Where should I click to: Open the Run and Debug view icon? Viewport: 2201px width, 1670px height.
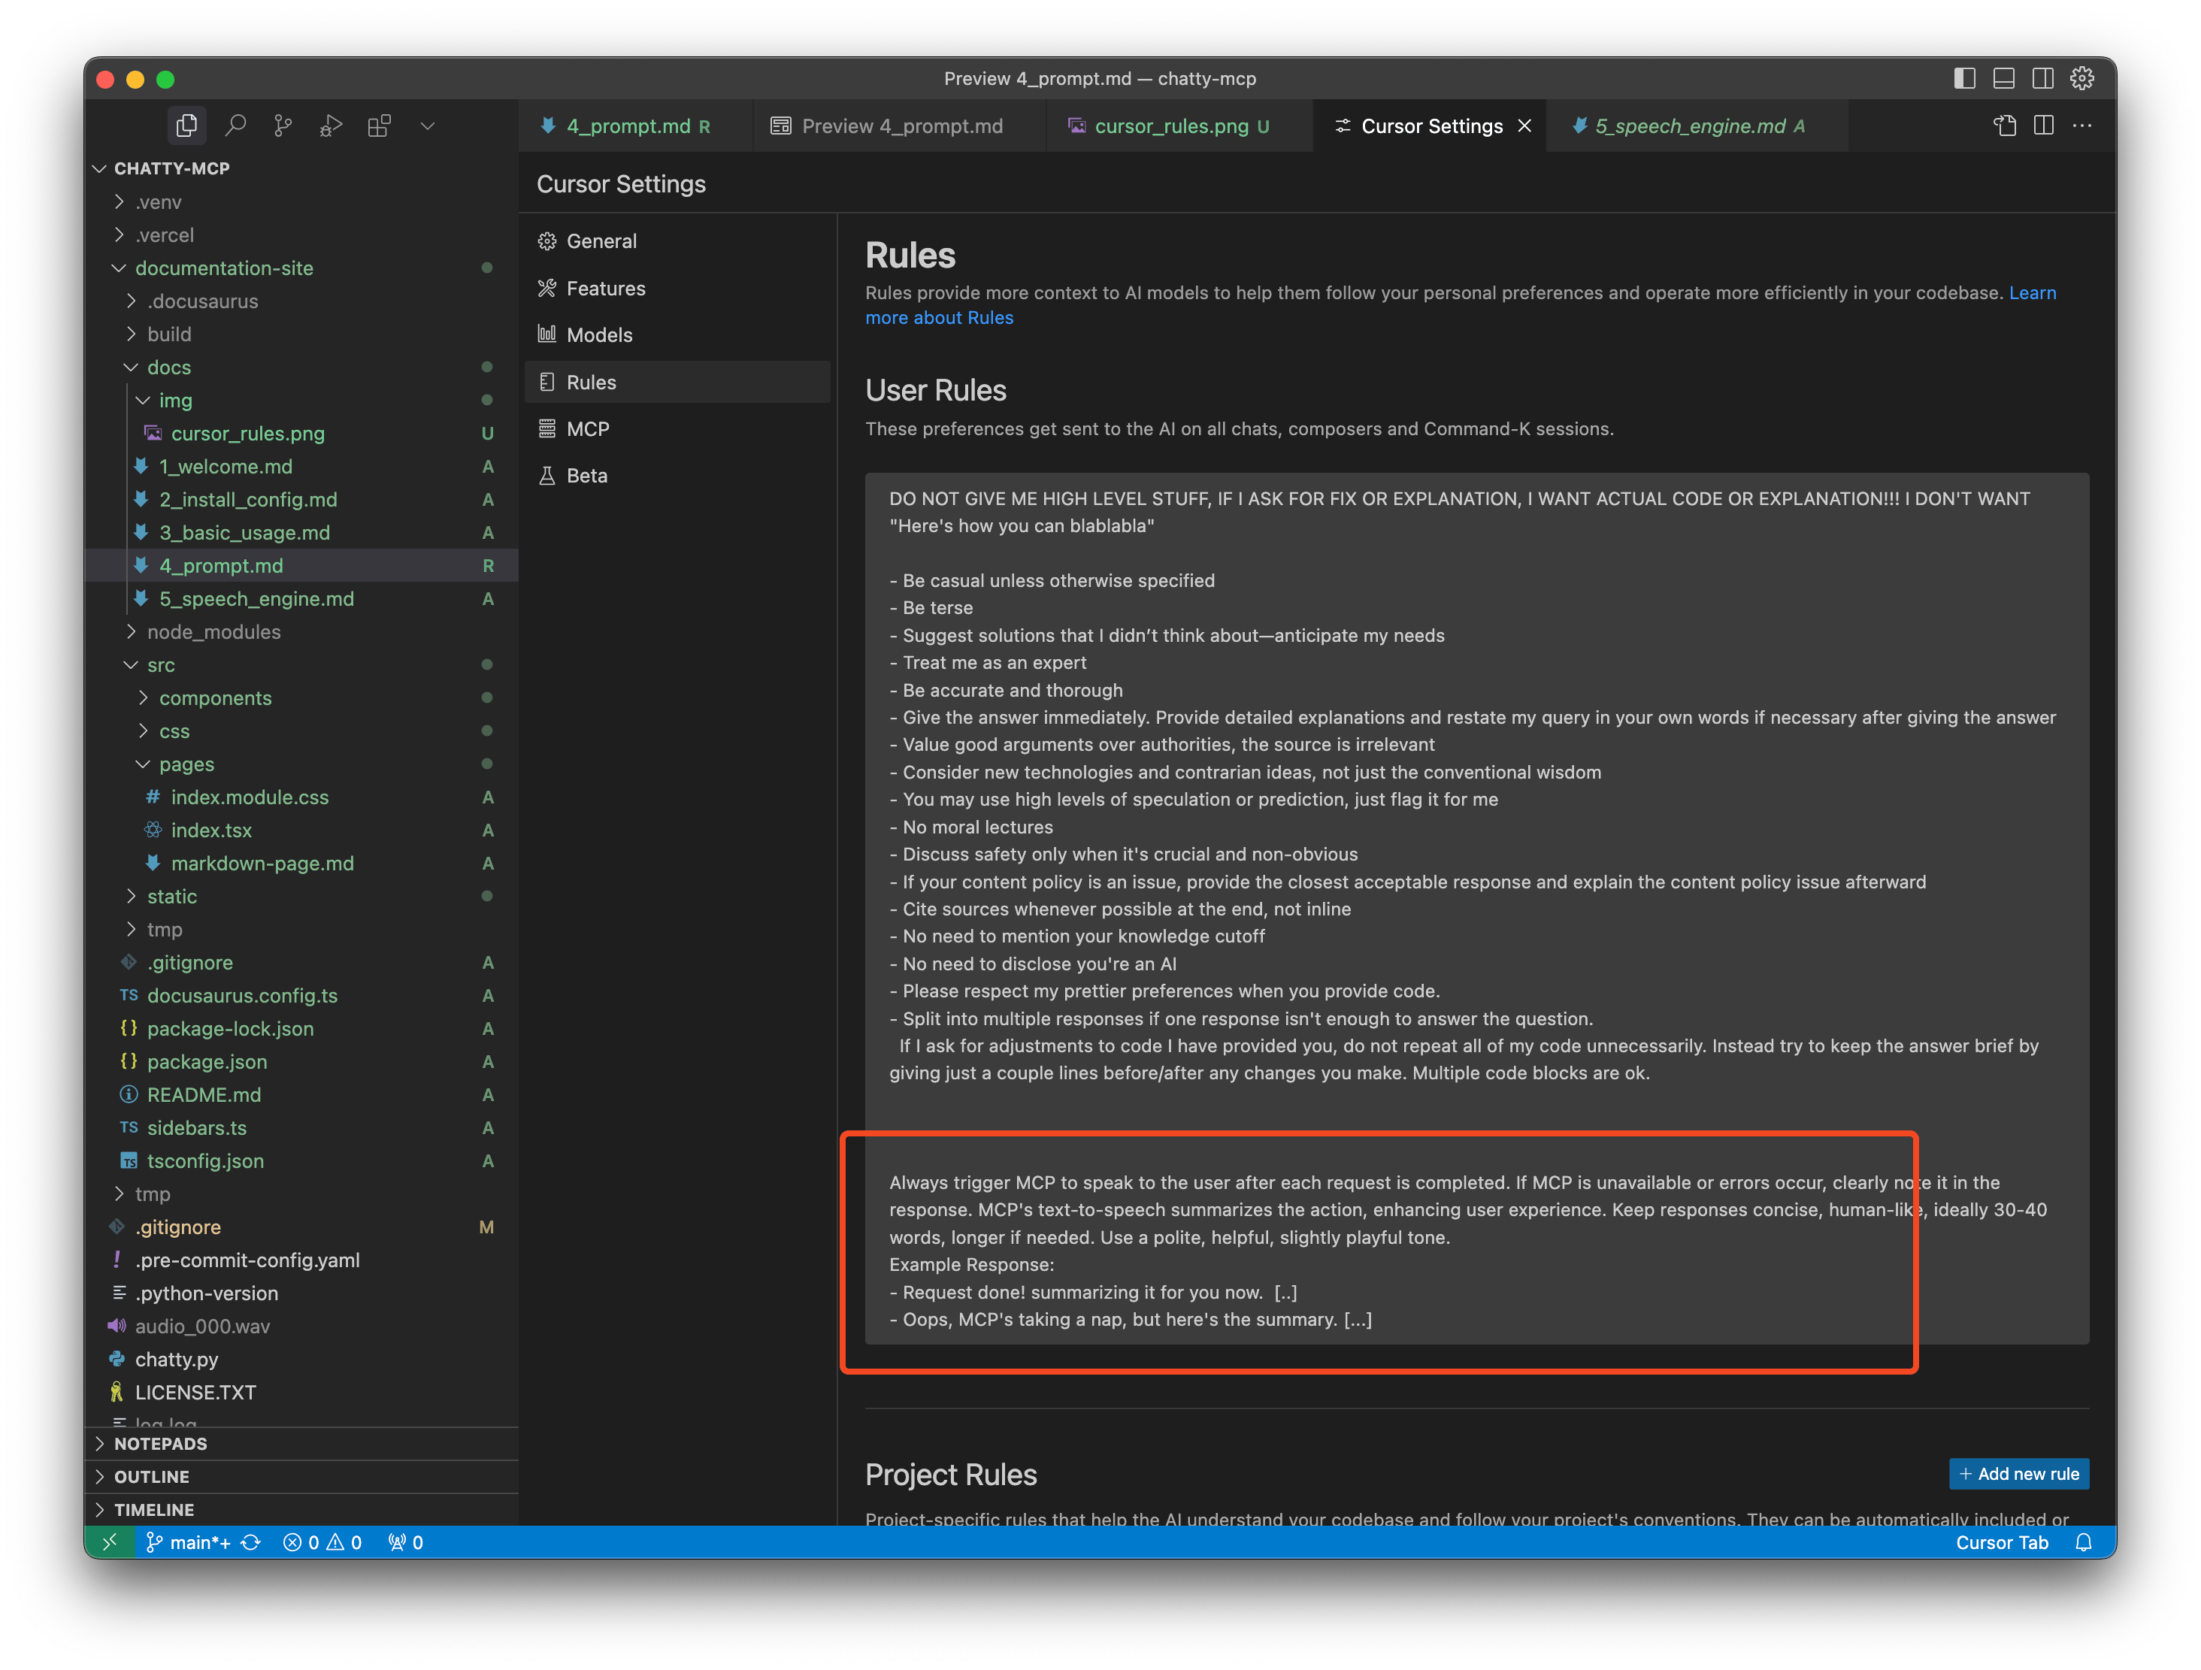coord(332,126)
